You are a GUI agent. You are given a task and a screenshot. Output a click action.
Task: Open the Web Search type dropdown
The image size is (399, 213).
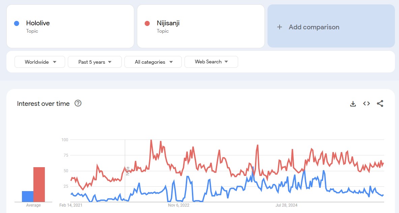pyautogui.click(x=211, y=62)
